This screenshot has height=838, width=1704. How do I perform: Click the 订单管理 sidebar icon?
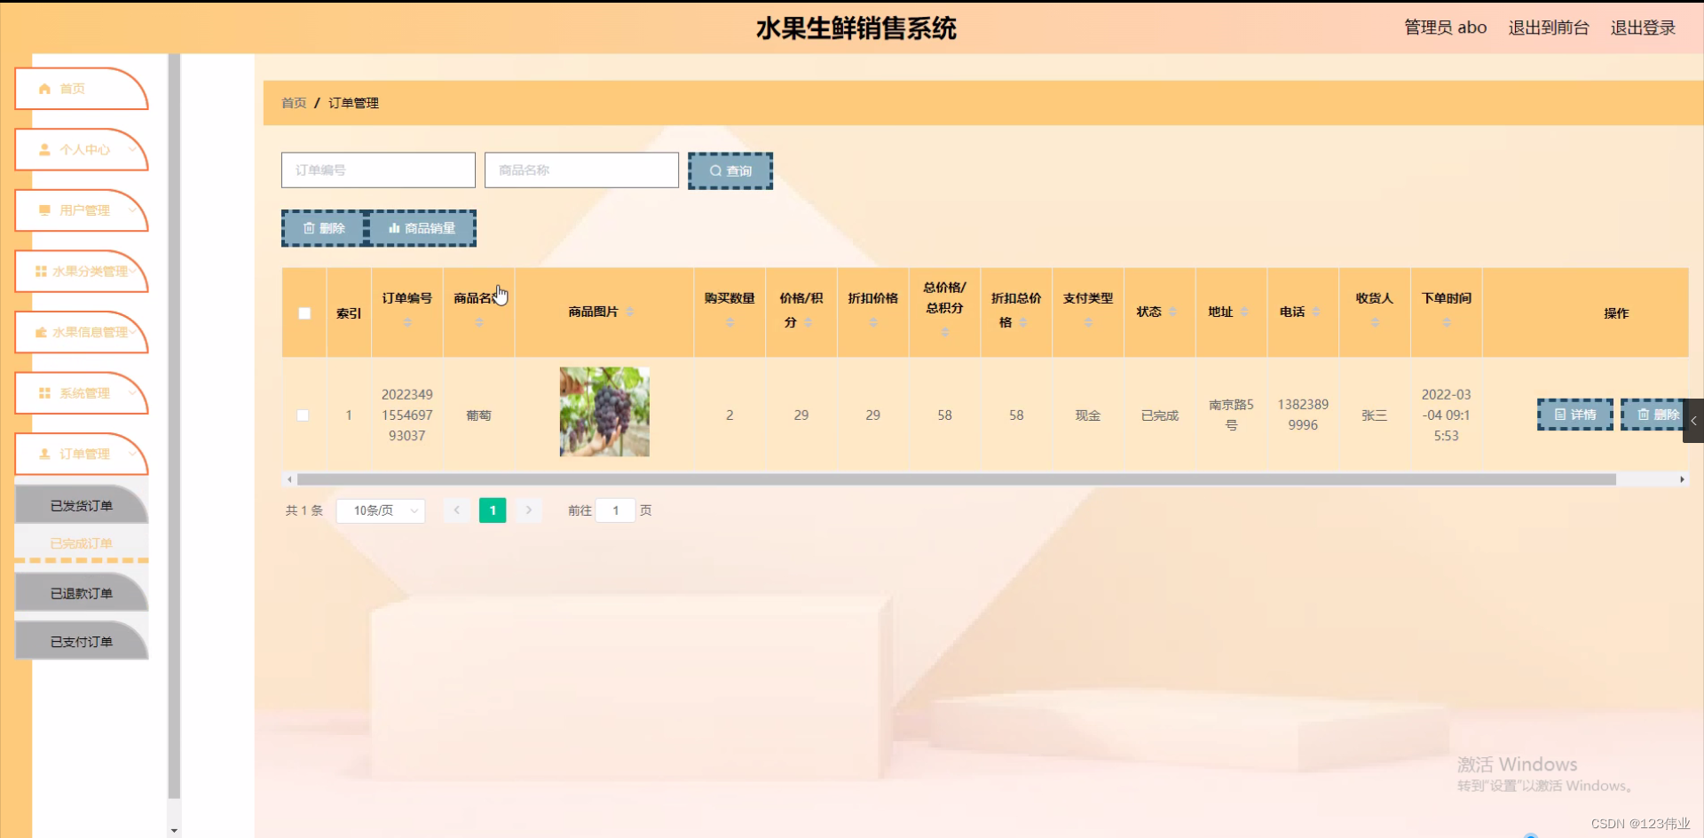44,454
